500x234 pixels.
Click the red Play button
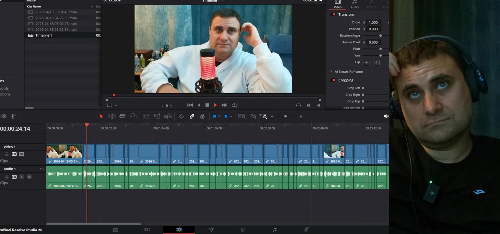coord(215,105)
